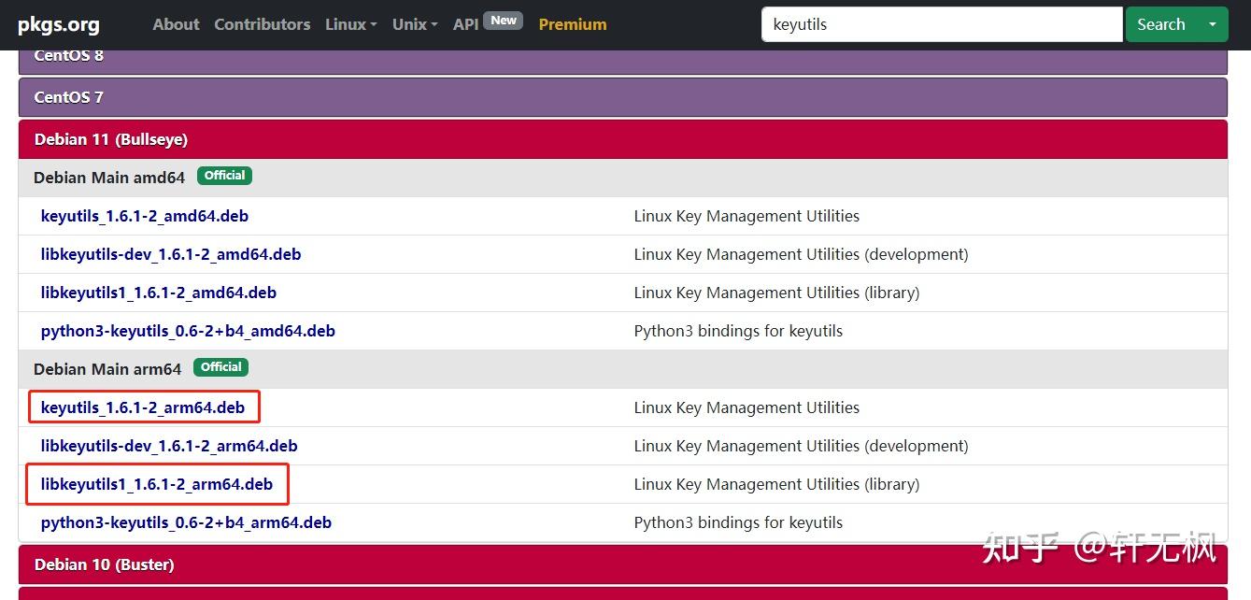
Task: Open the Contributors page
Action: point(262,24)
